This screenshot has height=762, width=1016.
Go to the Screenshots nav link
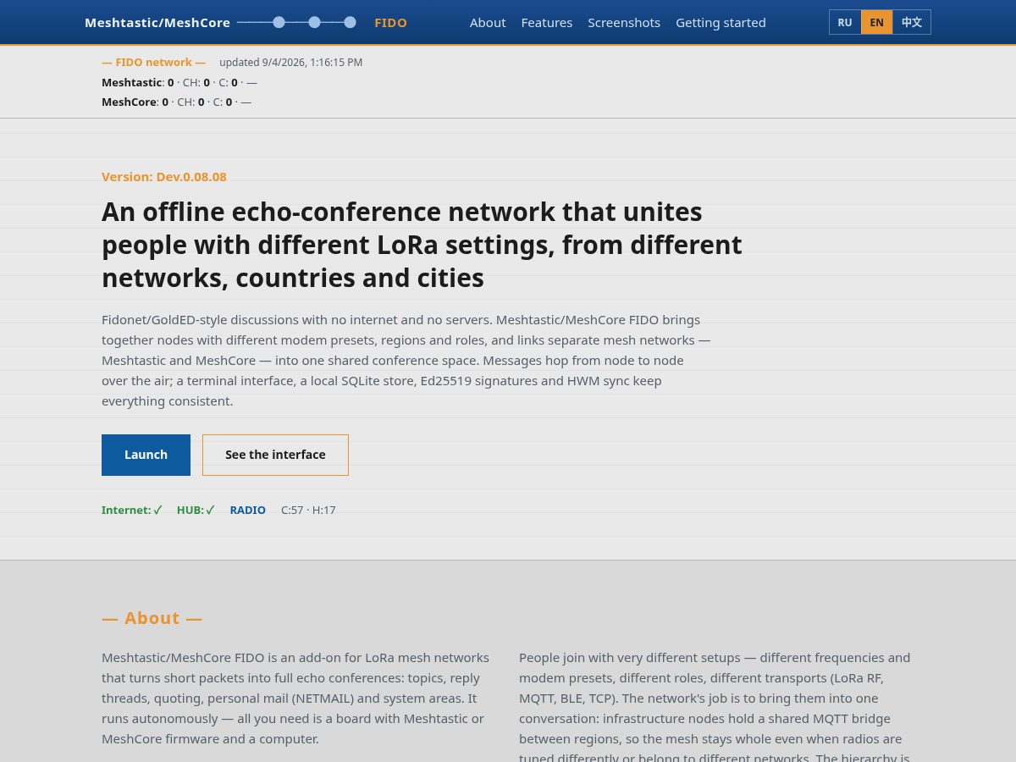pyautogui.click(x=624, y=23)
